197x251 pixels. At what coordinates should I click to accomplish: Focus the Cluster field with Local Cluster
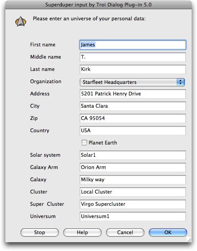(133, 192)
